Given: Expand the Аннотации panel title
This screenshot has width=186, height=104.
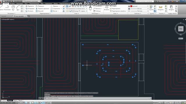Looking at the screenshot, I should 96,14.
